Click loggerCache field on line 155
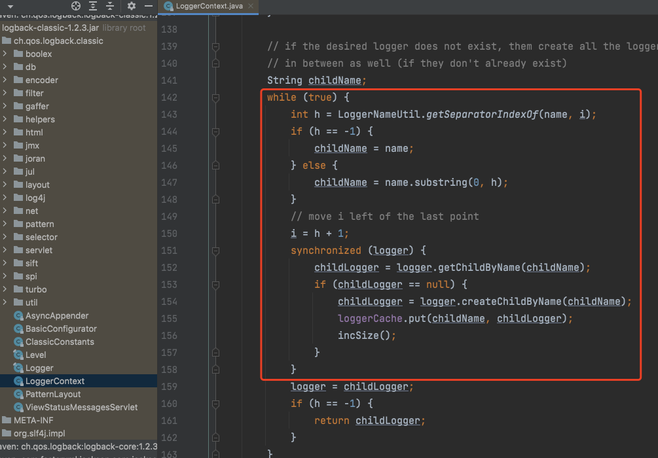 coord(370,319)
